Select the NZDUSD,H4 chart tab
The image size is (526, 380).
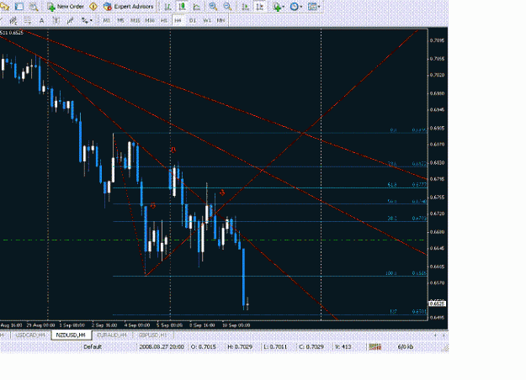tap(71, 335)
